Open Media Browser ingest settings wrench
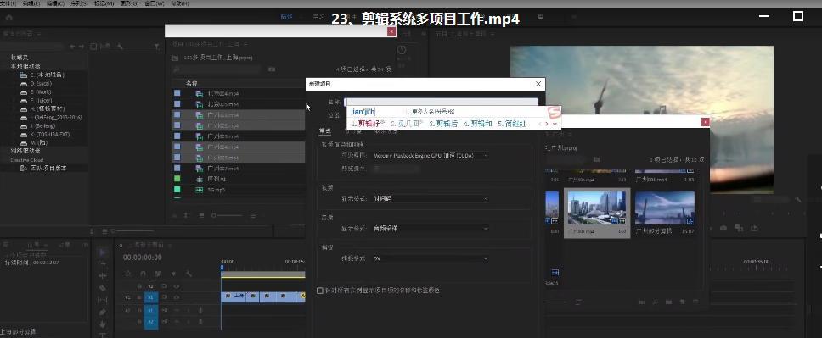The image size is (822, 338). tap(120, 47)
